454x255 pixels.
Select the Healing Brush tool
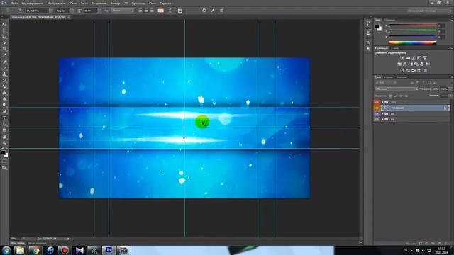coord(4,62)
